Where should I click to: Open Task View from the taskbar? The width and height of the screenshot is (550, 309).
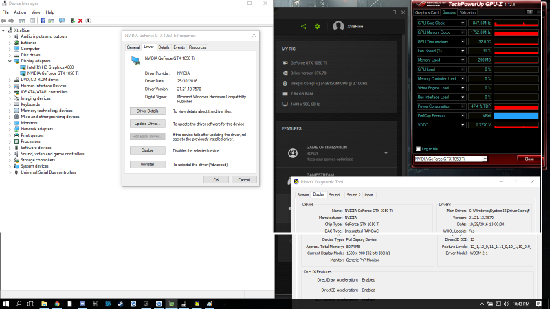point(31,304)
